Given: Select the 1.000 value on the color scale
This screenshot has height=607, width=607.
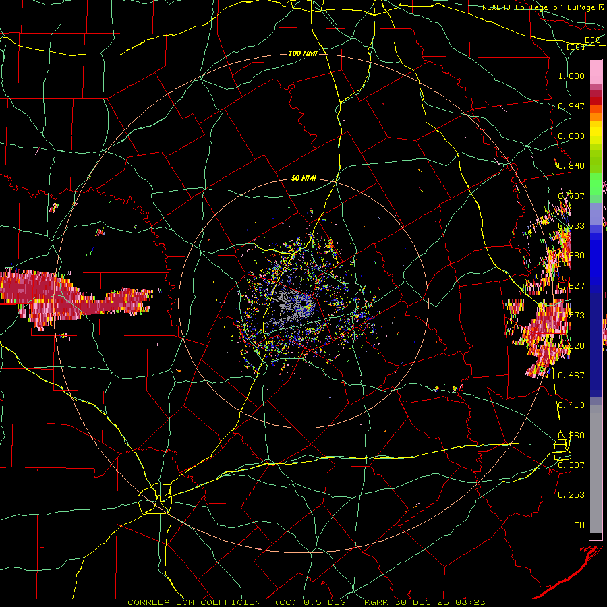Looking at the screenshot, I should [x=571, y=76].
